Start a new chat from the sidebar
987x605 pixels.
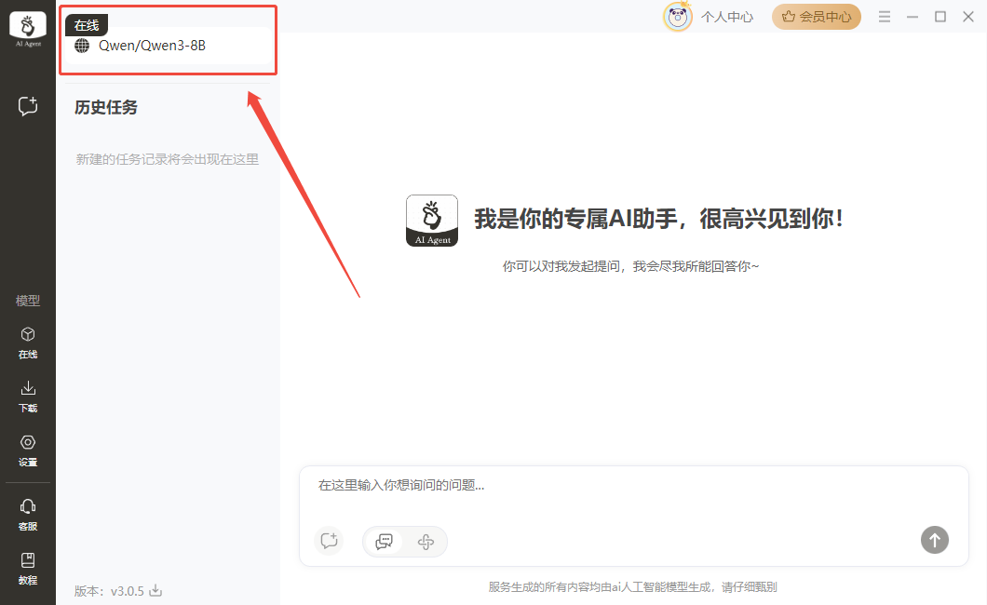28,106
